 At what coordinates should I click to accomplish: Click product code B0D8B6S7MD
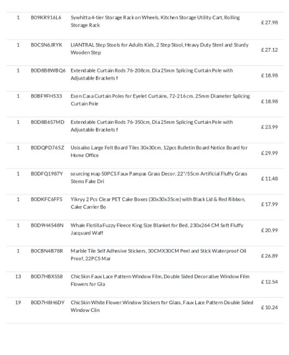[x=47, y=122]
